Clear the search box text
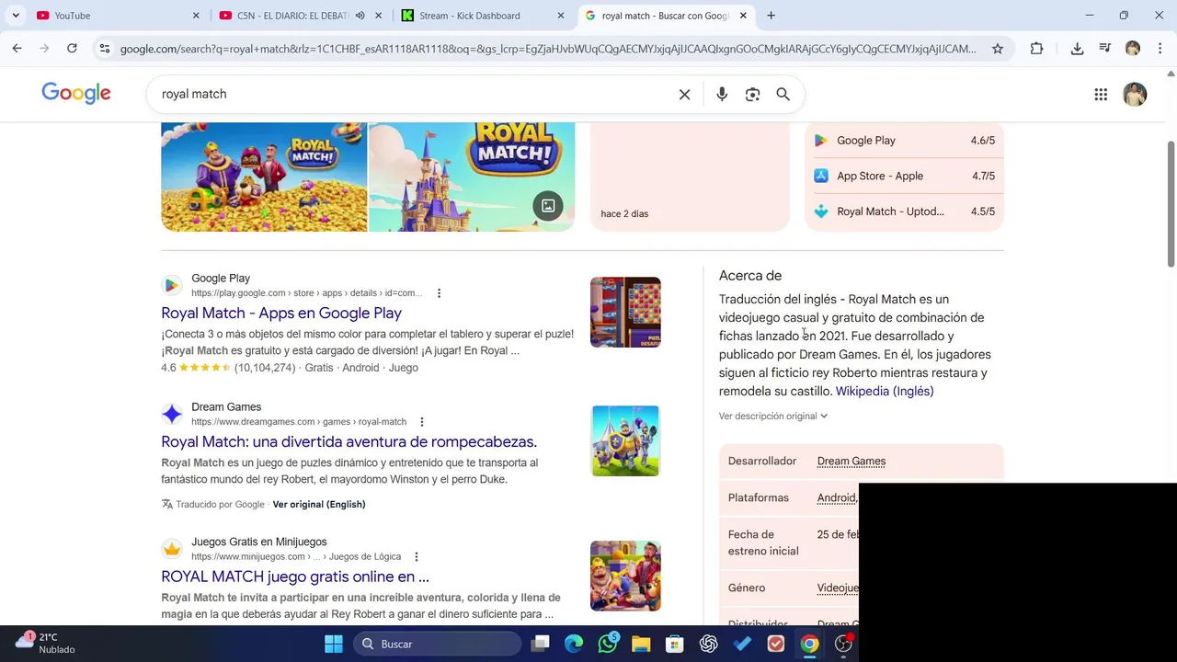Image resolution: width=1177 pixels, height=662 pixels. tap(684, 94)
